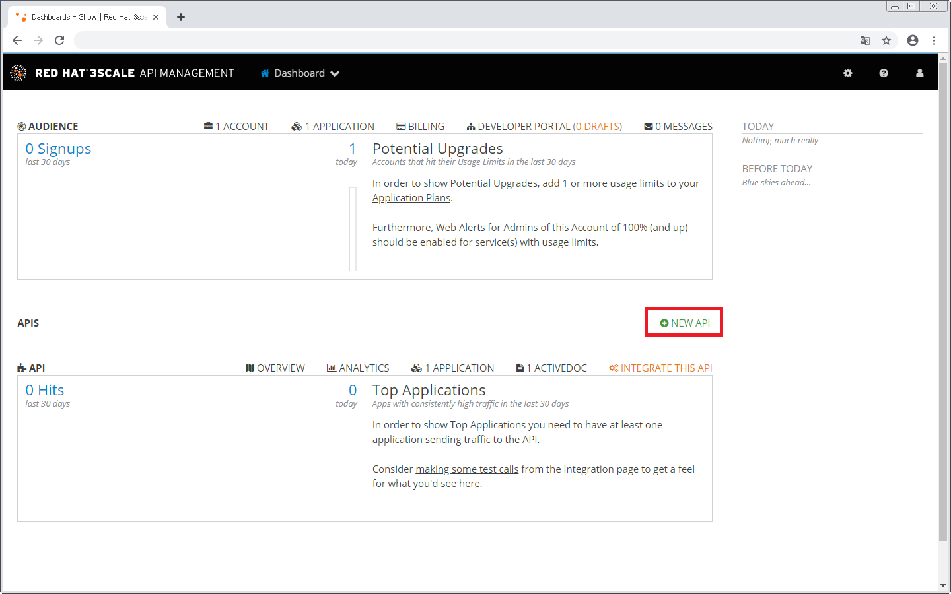Close the Dashboards browser tab
Screen dimensions: 951x594
pyautogui.click(x=156, y=17)
